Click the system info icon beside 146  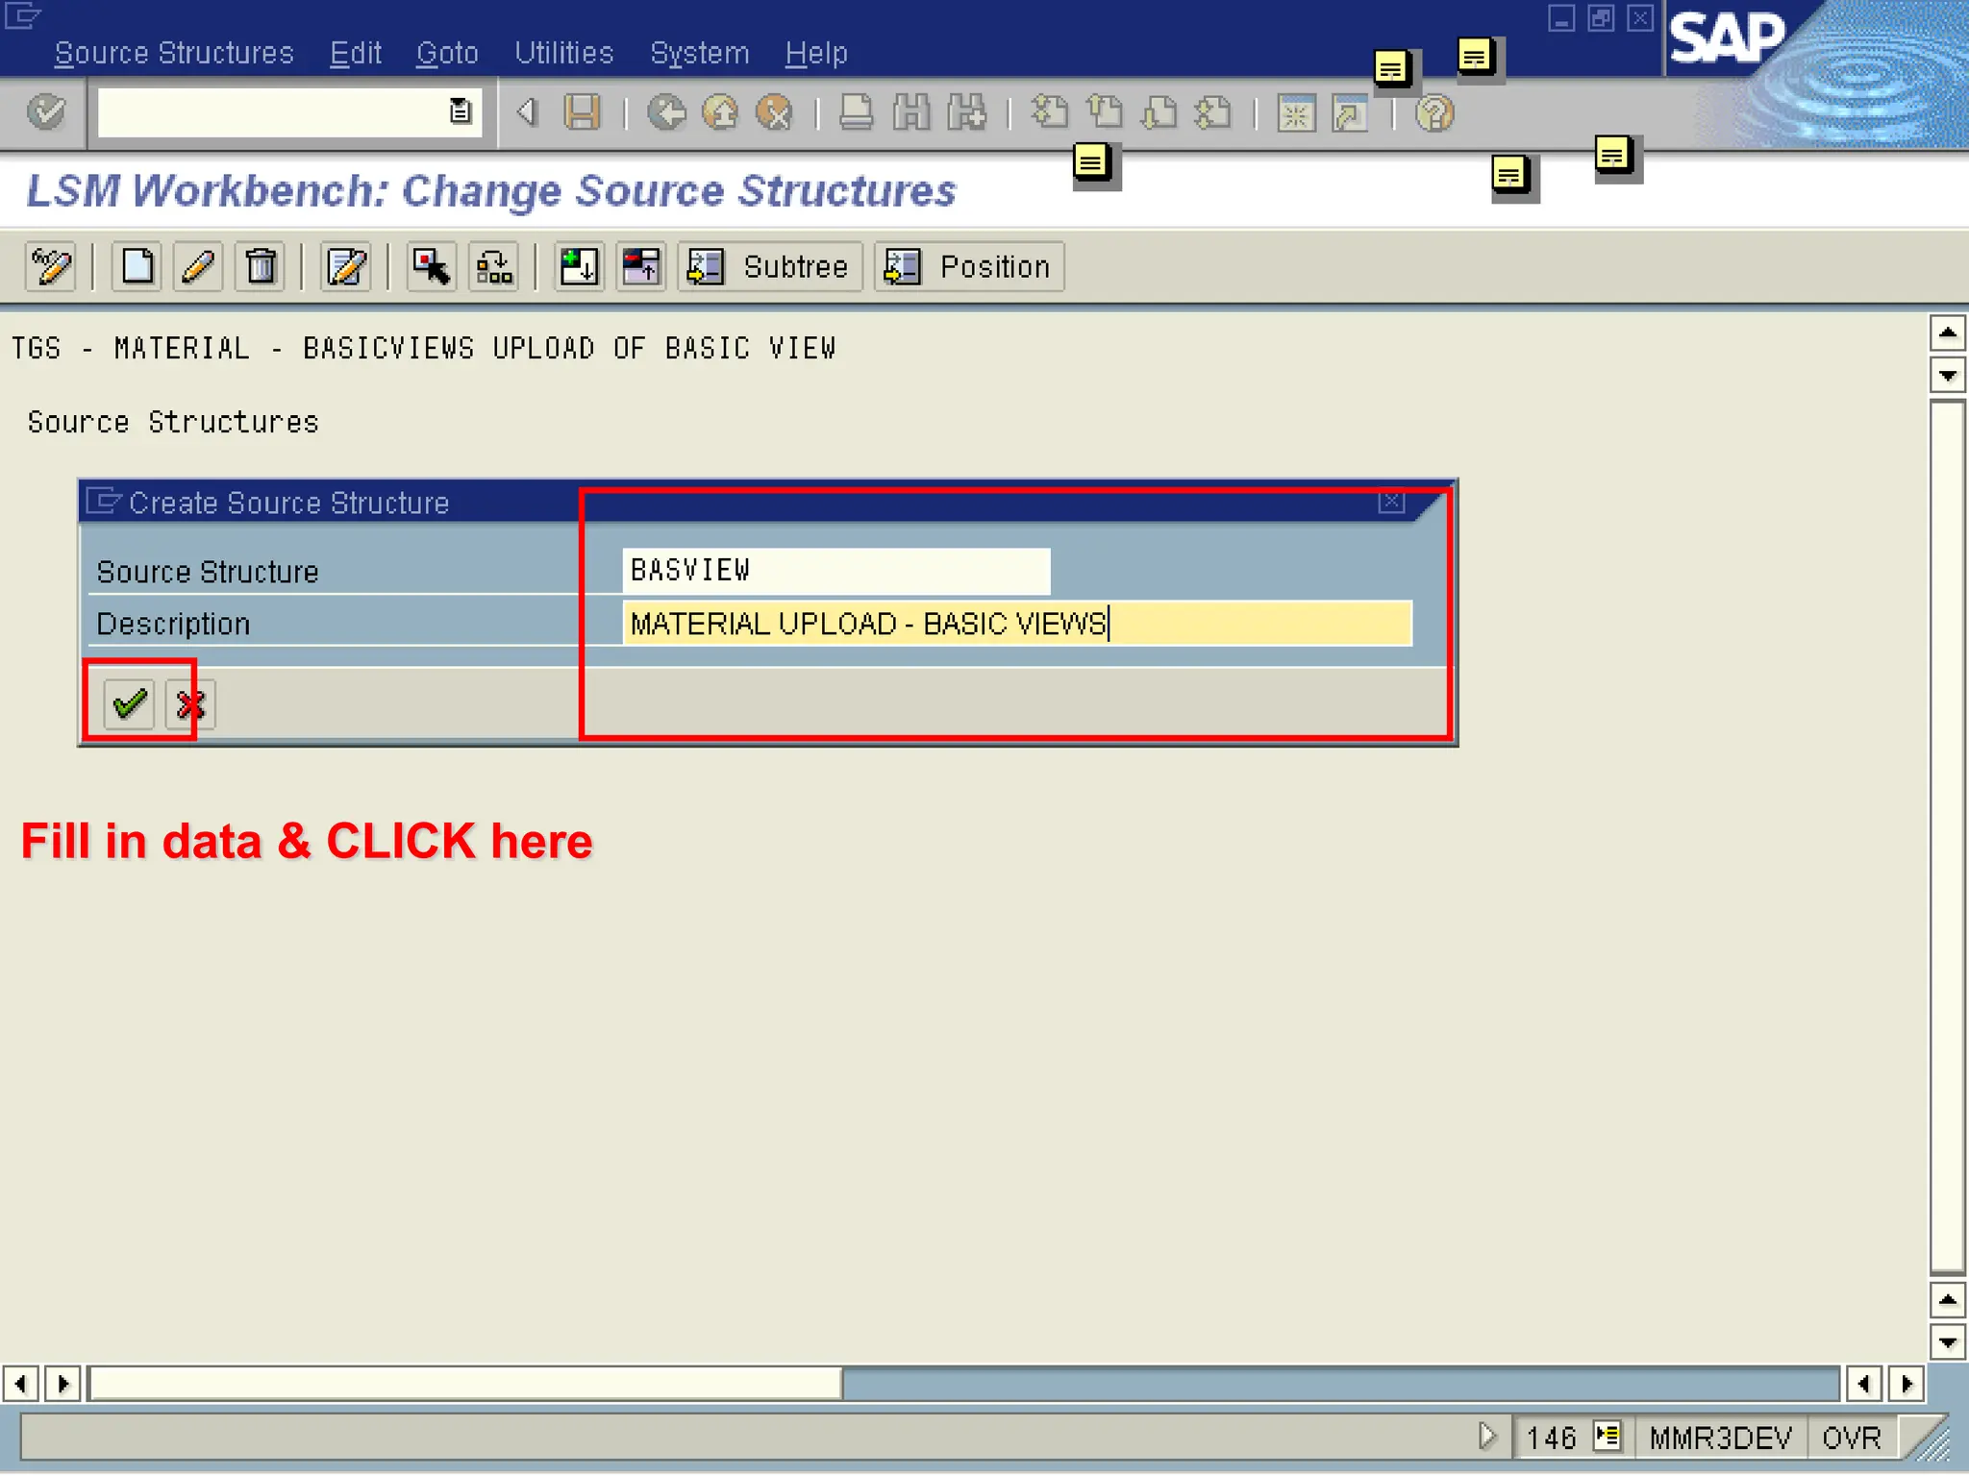[1608, 1437]
